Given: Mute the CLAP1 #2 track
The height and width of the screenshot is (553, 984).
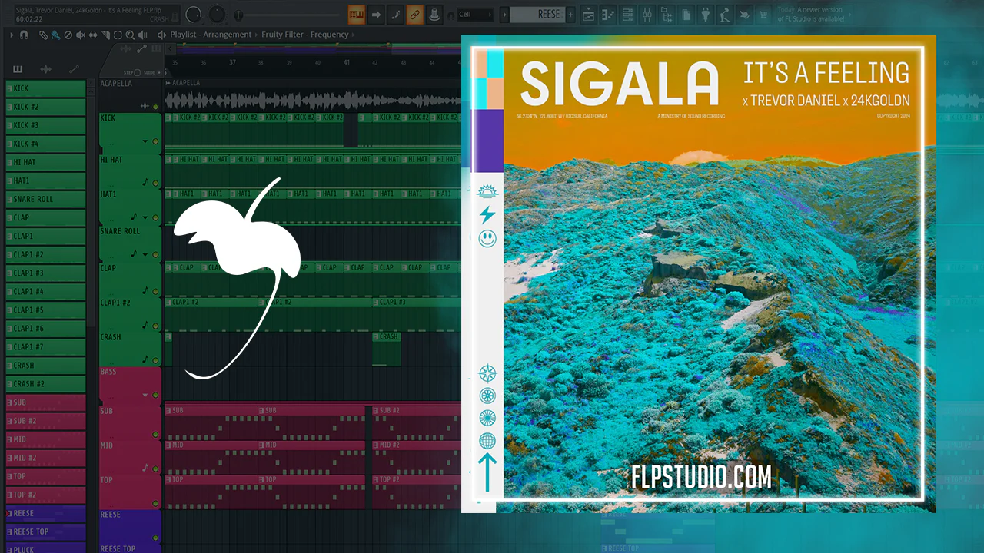Looking at the screenshot, I should point(155,326).
